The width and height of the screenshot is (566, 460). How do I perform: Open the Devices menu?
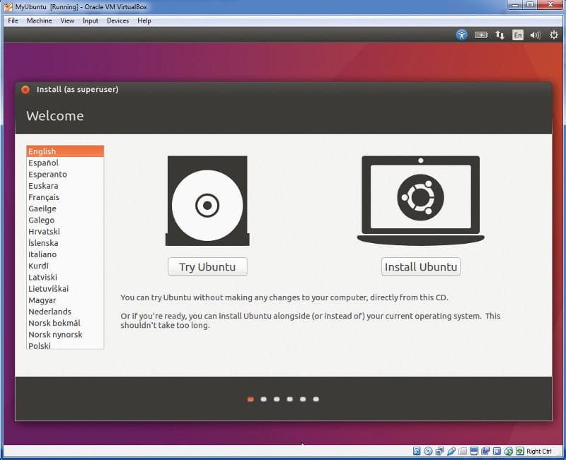pos(117,20)
